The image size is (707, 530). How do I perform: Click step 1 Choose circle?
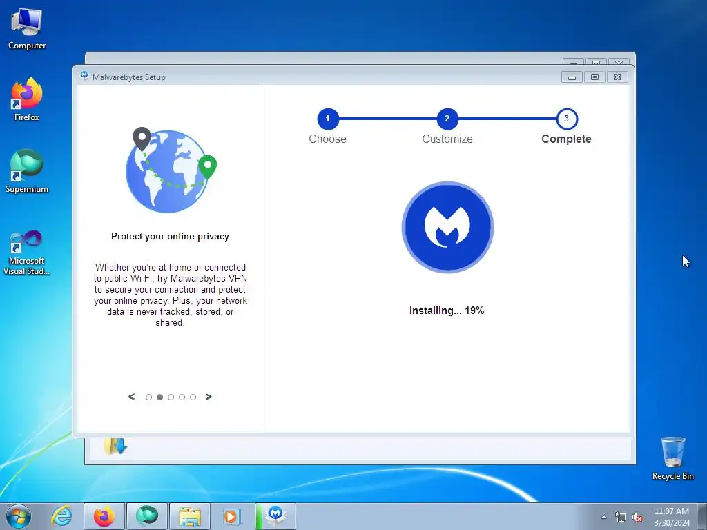[328, 119]
